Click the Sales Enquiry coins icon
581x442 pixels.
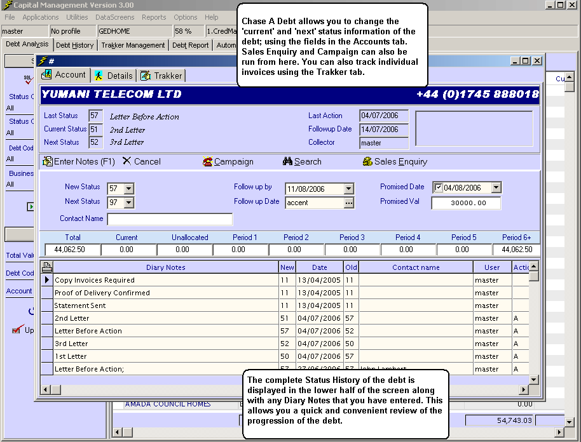point(367,161)
